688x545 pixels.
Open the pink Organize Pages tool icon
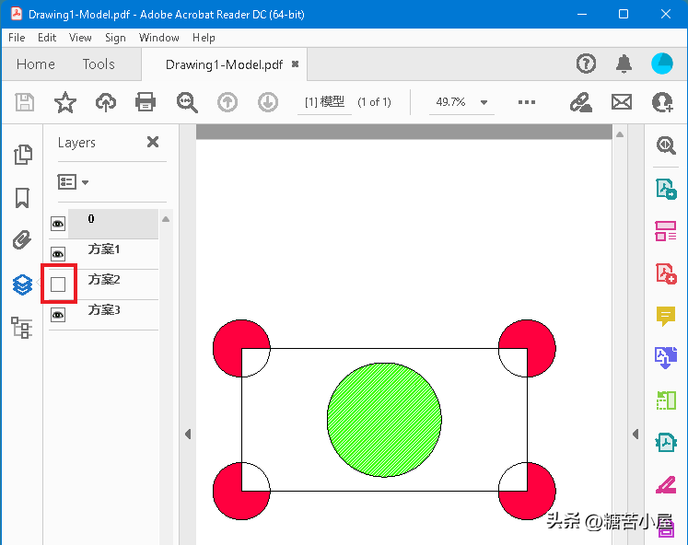coord(666,231)
